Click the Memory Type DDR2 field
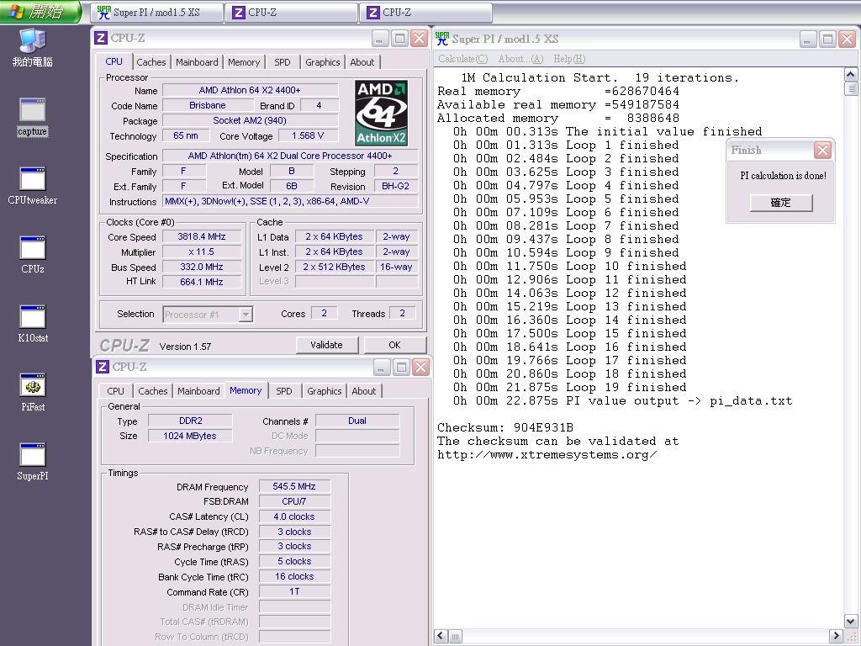861x646 pixels. (191, 421)
